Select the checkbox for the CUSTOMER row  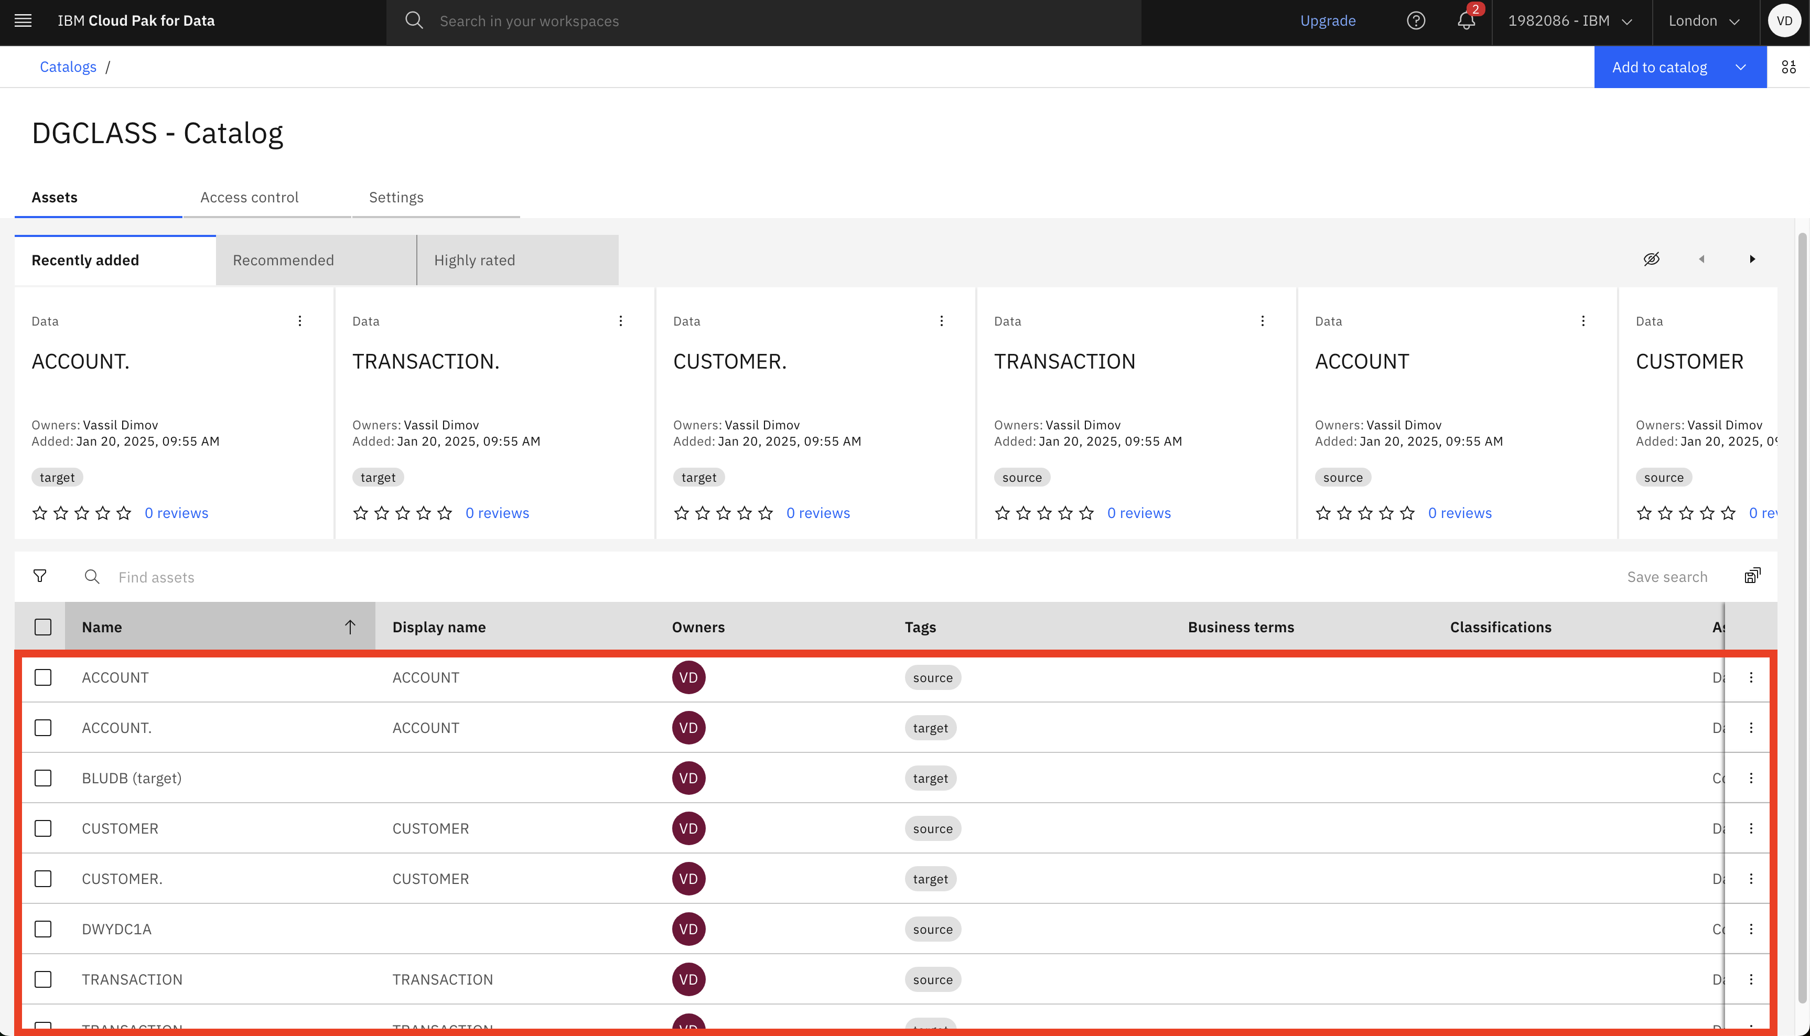point(42,828)
